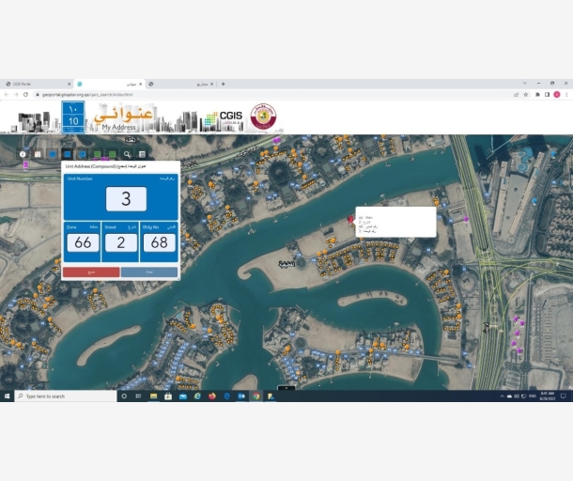Open the magnifier search tool
The image size is (573, 481).
pos(127,154)
